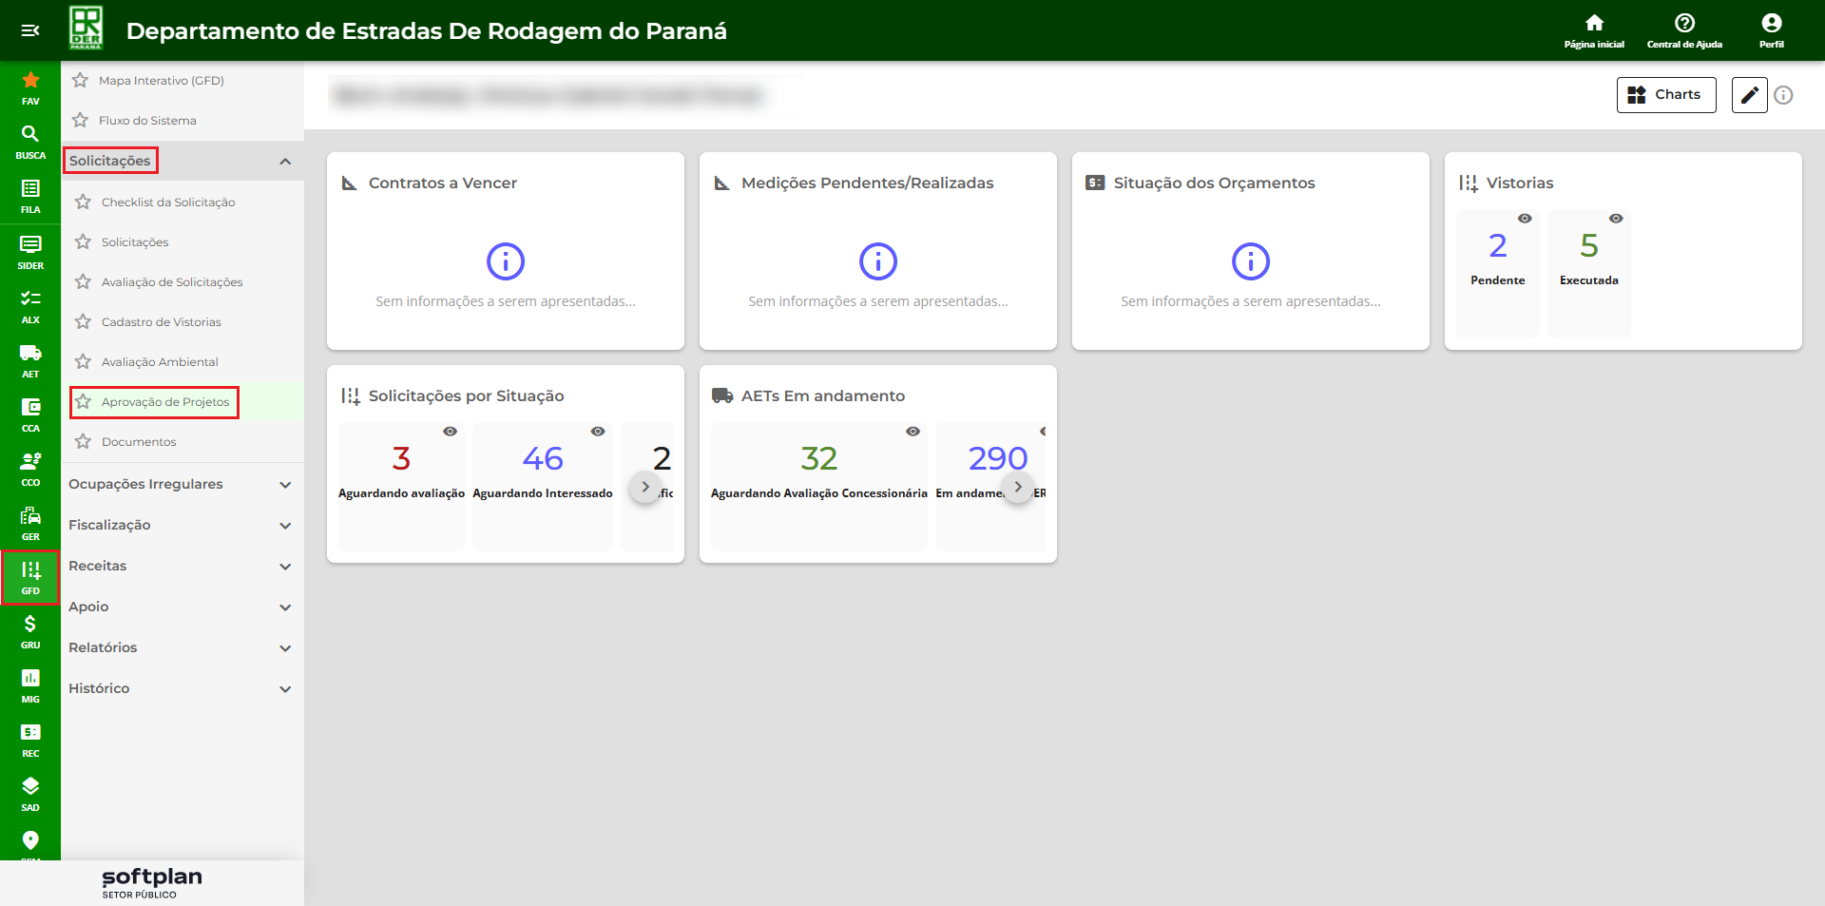Toggle visibility eye on Pendente vistorias card

[x=1525, y=219]
